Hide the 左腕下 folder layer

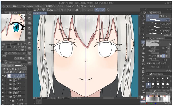3,88
